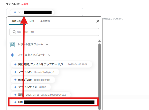Select the 取得した値 tab
The height and width of the screenshot is (110, 149).
coord(17,21)
